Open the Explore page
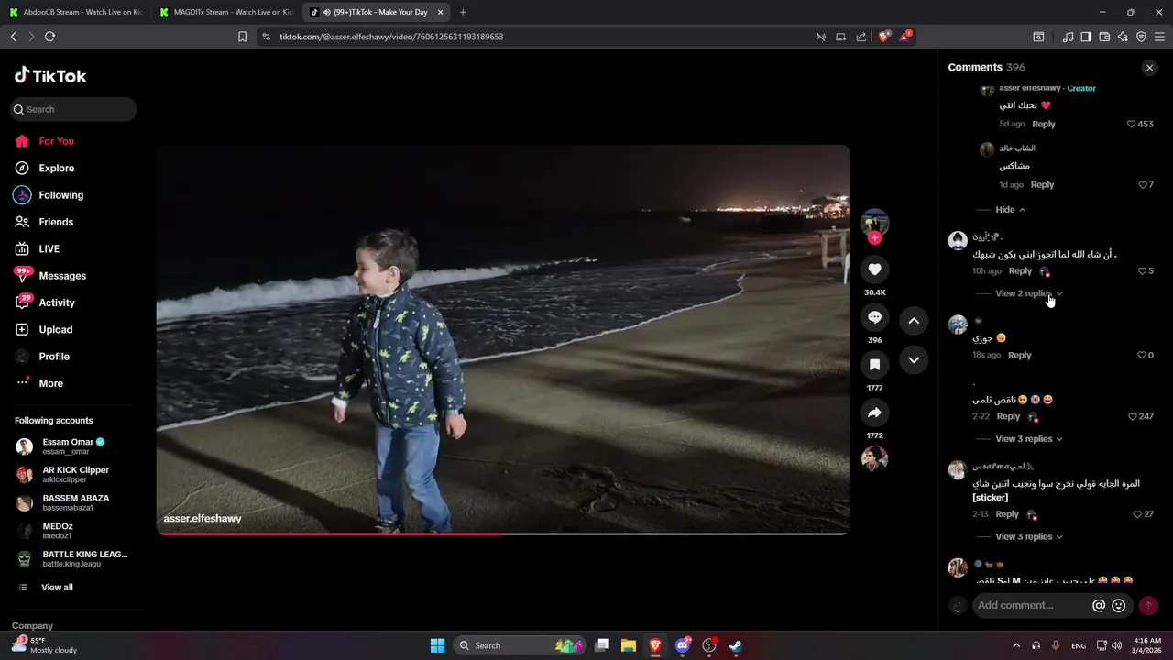1173x660 pixels. [45, 169]
